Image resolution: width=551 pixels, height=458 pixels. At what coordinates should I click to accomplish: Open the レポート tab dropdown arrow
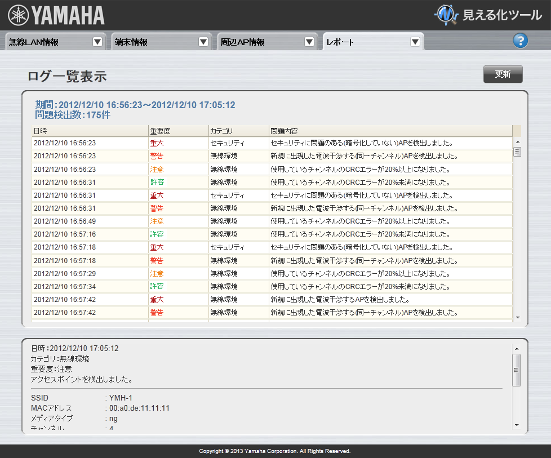(x=415, y=42)
